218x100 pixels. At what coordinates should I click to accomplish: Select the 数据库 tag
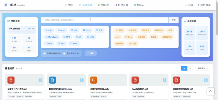coord(153,37)
